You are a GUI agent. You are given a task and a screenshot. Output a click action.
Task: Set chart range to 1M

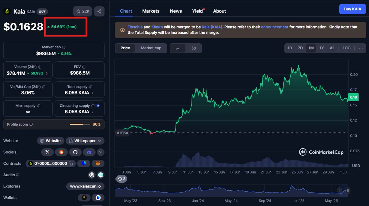311,48
